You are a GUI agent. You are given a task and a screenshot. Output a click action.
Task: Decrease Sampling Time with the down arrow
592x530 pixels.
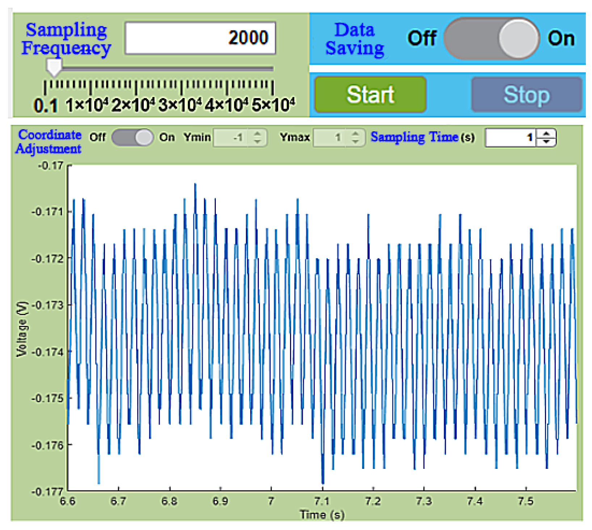point(546,141)
